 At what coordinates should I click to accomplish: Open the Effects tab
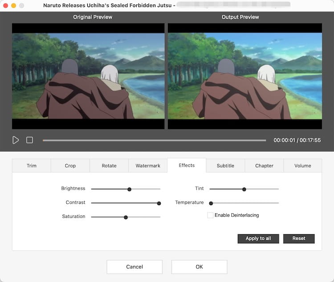coord(187,165)
